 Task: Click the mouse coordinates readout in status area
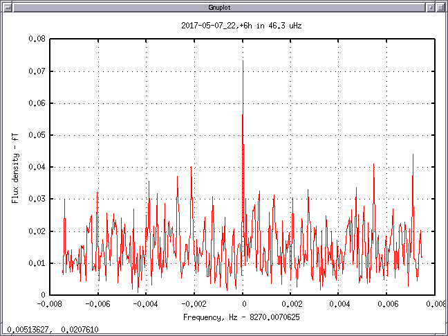coord(52,330)
